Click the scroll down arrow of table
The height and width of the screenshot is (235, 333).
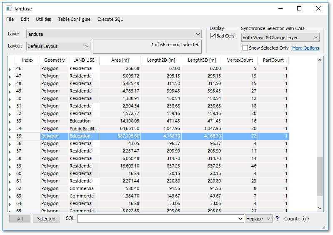click(320, 208)
